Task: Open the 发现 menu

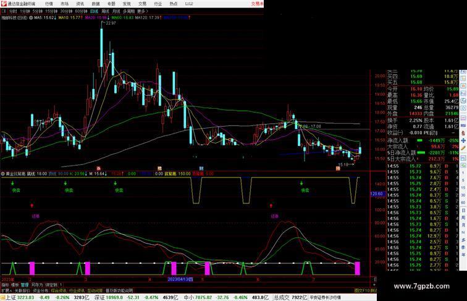Action: click(127, 4)
